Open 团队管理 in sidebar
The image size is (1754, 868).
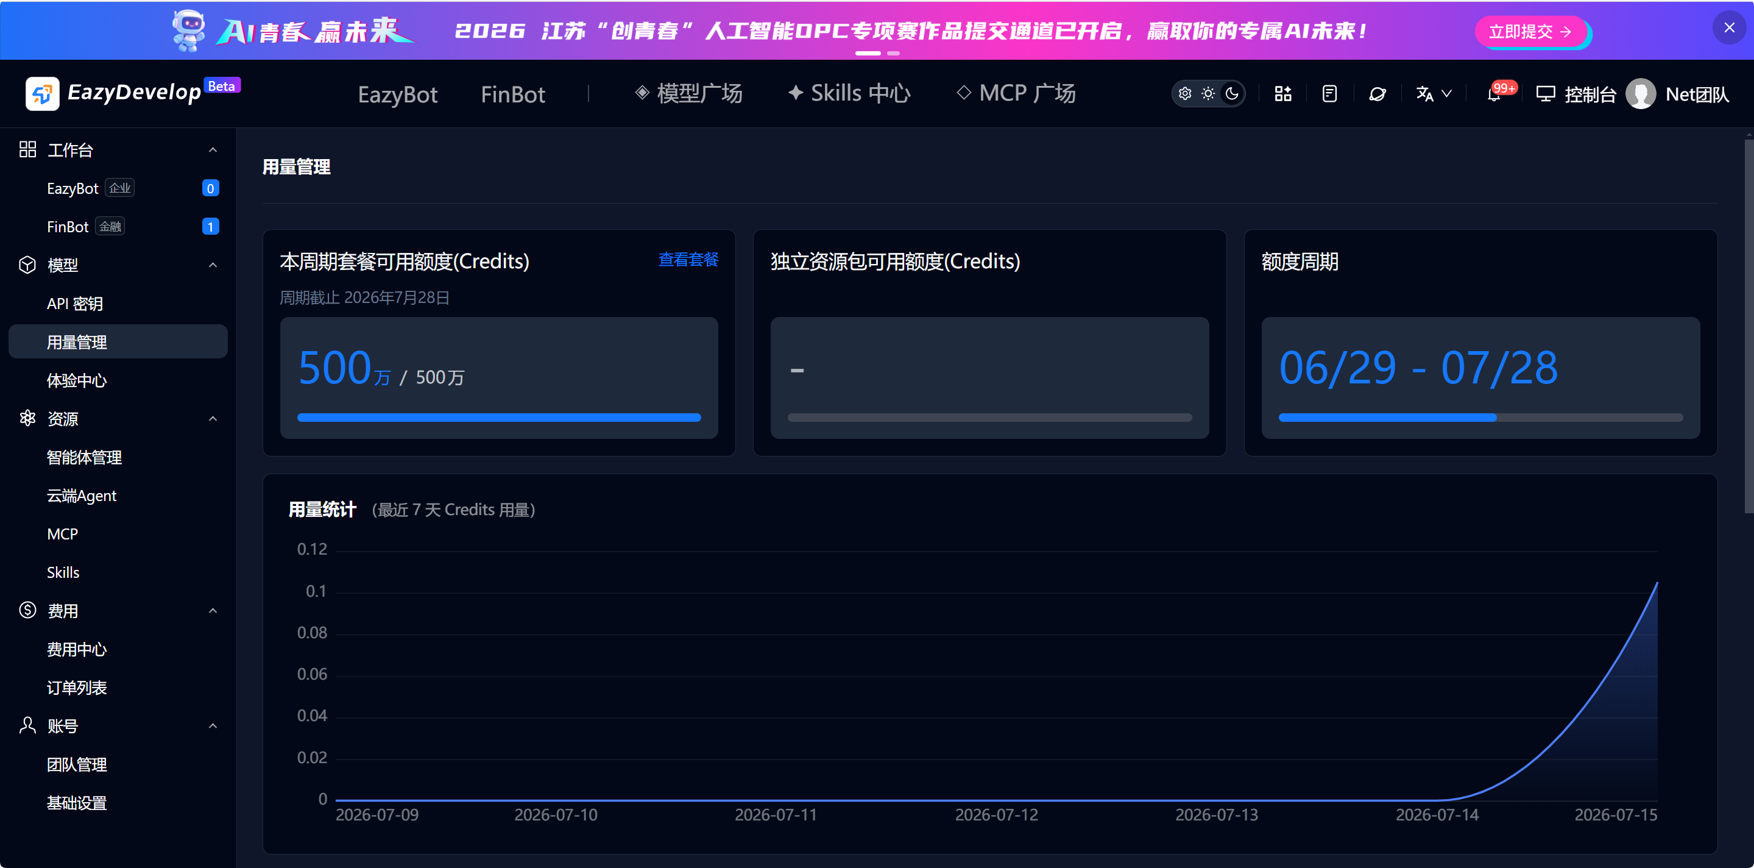point(118,764)
